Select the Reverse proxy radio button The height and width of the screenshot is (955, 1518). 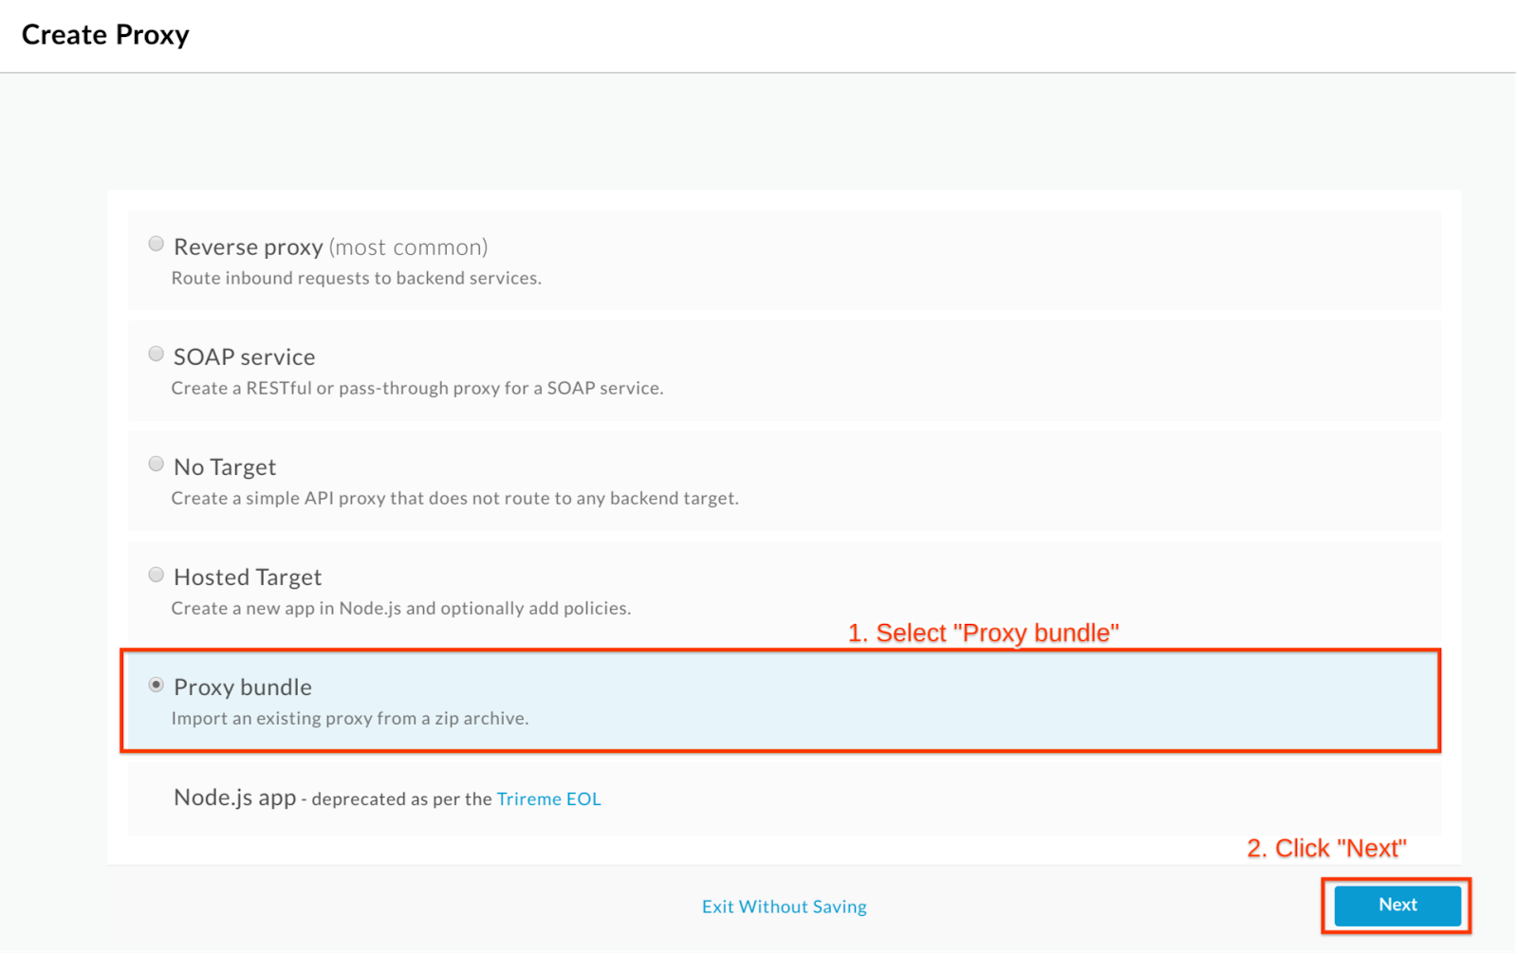pyautogui.click(x=157, y=244)
